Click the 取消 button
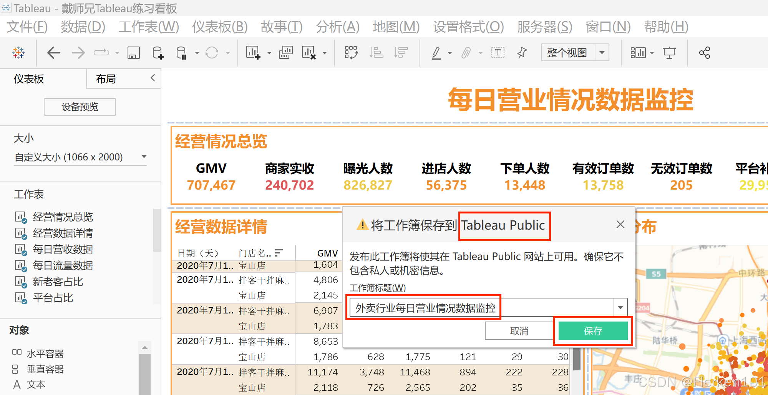Image resolution: width=768 pixels, height=395 pixels. (519, 331)
